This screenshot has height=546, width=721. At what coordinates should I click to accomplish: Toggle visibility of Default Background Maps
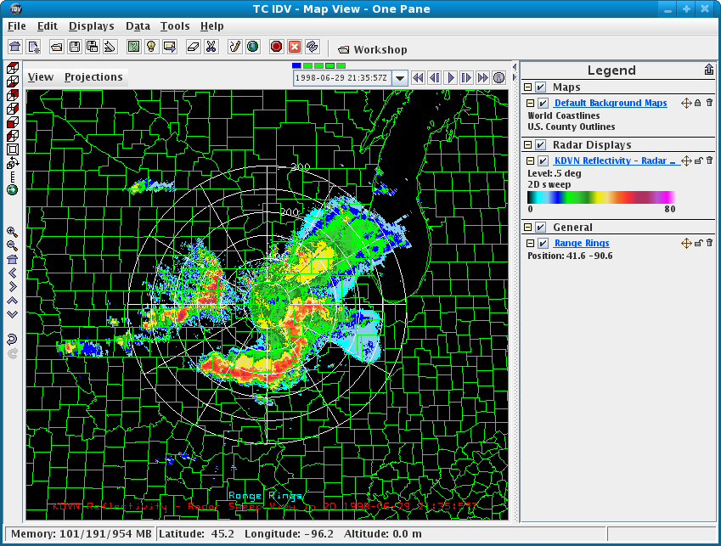pos(543,103)
